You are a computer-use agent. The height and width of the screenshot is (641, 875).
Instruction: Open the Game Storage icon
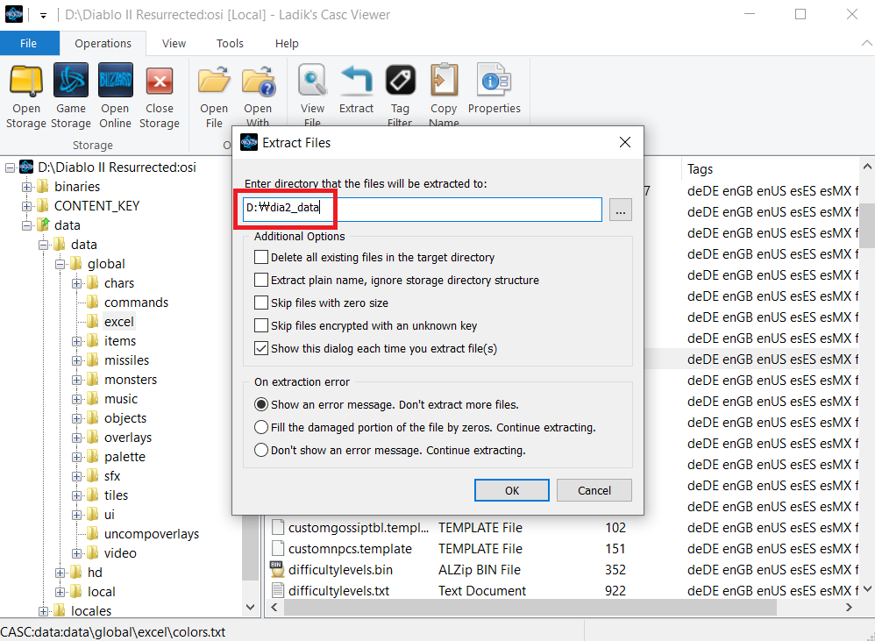point(71,81)
